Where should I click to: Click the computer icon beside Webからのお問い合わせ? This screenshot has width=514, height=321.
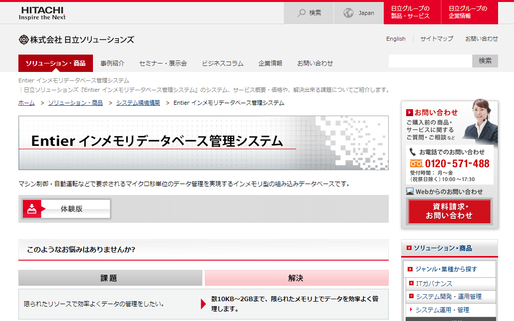(410, 192)
